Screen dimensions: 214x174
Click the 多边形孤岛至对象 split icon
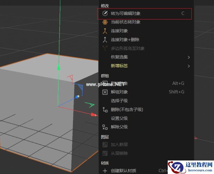(x=105, y=48)
